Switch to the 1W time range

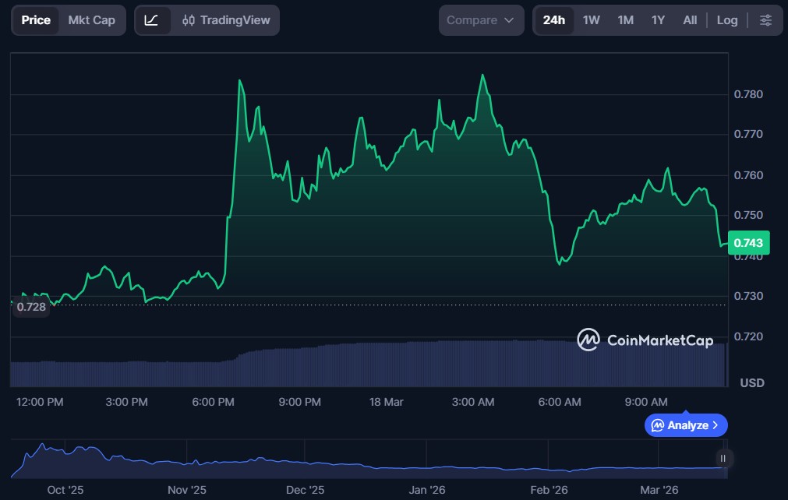point(592,20)
